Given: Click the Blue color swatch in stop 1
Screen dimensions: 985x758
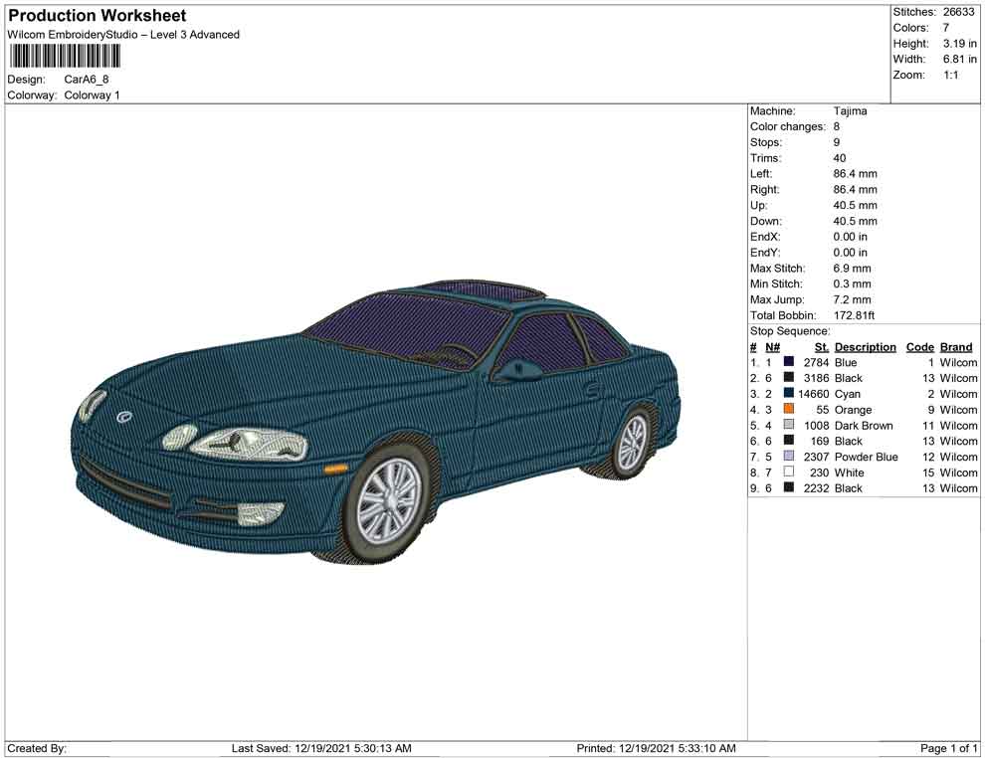Looking at the screenshot, I should coord(789,363).
